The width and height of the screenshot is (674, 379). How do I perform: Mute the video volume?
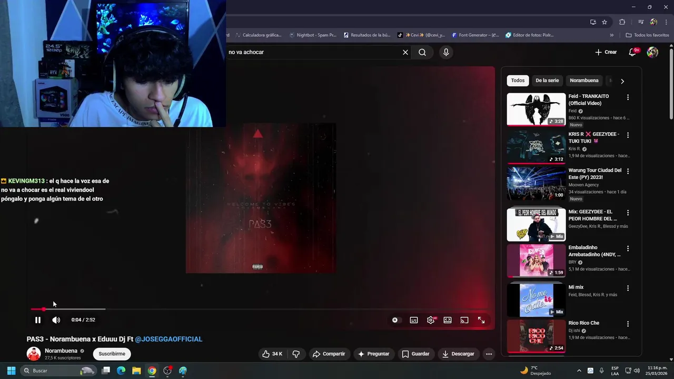56,320
